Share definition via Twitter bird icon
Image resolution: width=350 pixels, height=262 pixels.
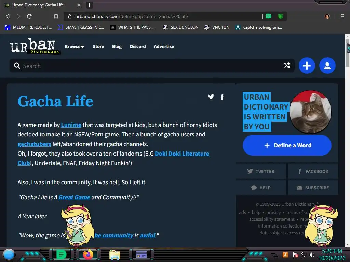pos(211,97)
